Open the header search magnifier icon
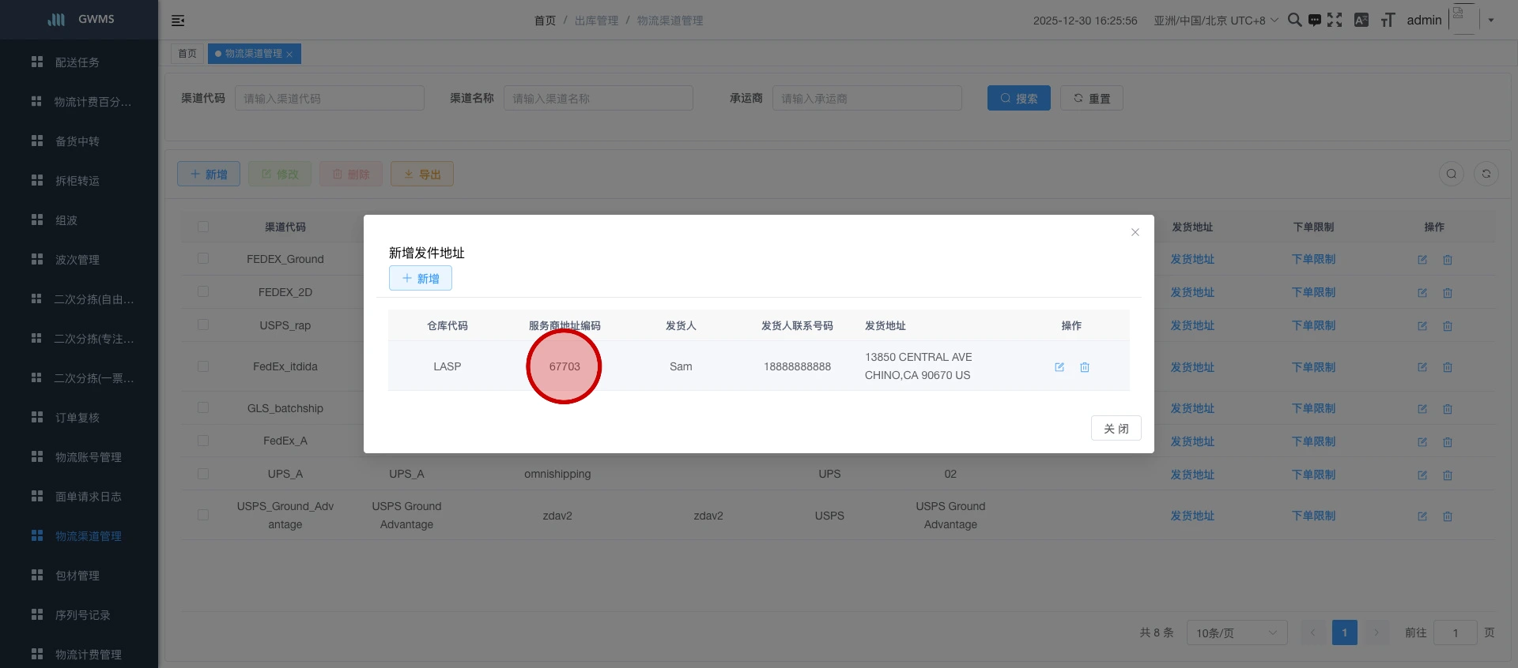This screenshot has height=668, width=1518. [x=1294, y=20]
